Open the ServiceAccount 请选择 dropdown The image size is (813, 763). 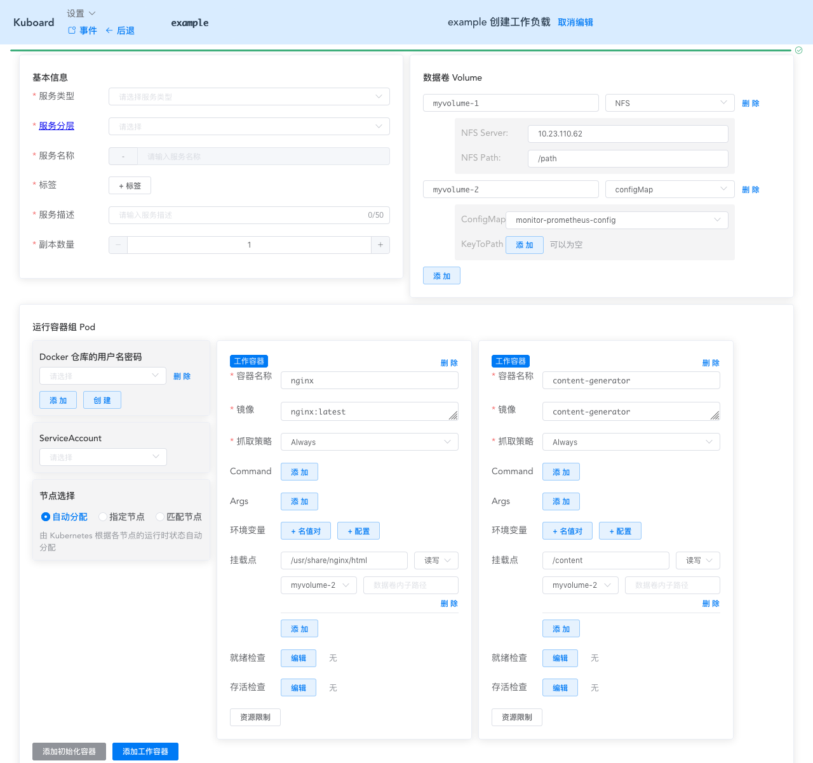click(103, 456)
